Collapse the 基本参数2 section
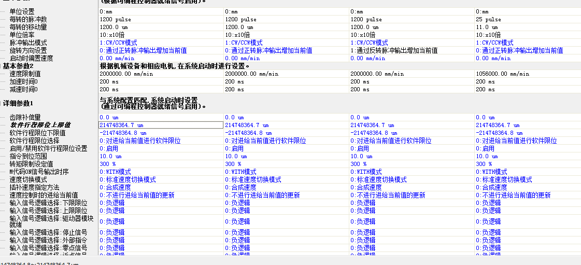 [18, 66]
